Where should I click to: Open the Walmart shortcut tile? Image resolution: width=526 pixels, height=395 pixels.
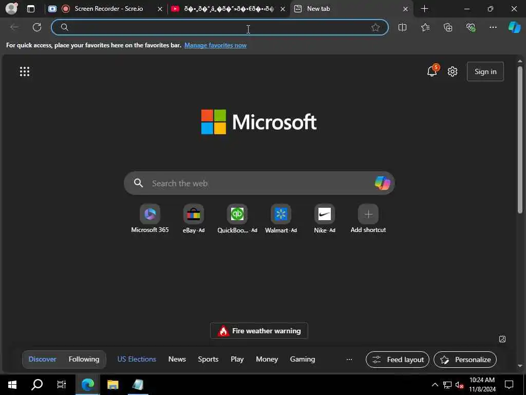click(281, 219)
